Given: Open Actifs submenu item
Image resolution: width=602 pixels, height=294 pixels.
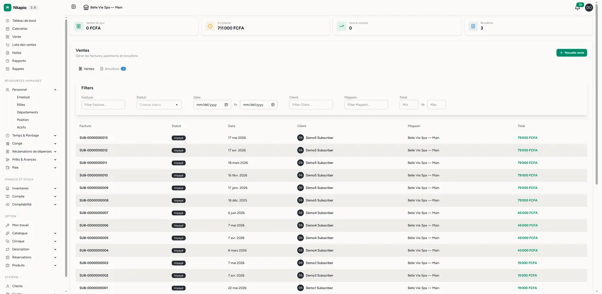Looking at the screenshot, I should pos(21,127).
